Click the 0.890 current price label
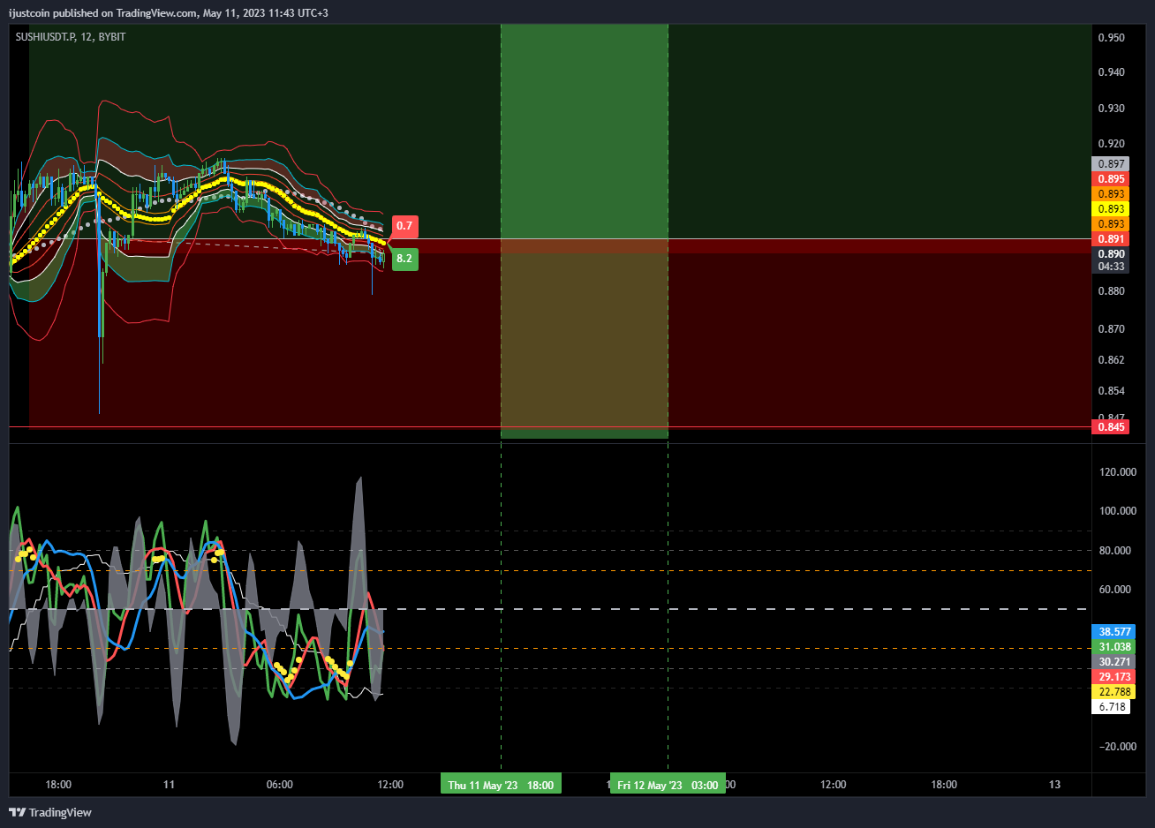1155x828 pixels. point(1111,254)
